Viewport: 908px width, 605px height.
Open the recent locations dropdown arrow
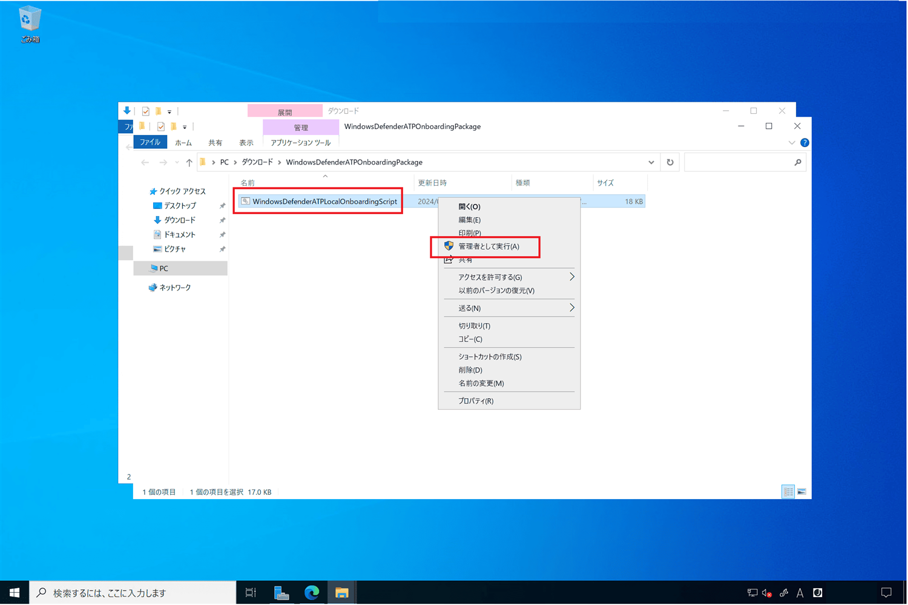[x=177, y=162]
